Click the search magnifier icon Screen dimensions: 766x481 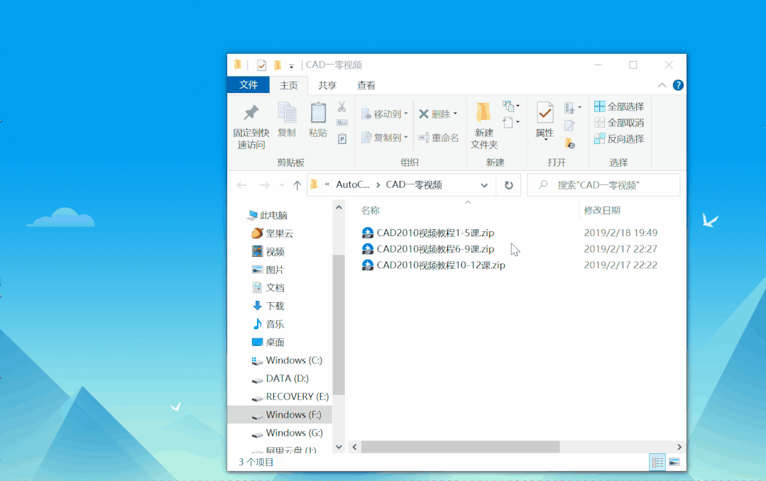tap(542, 184)
